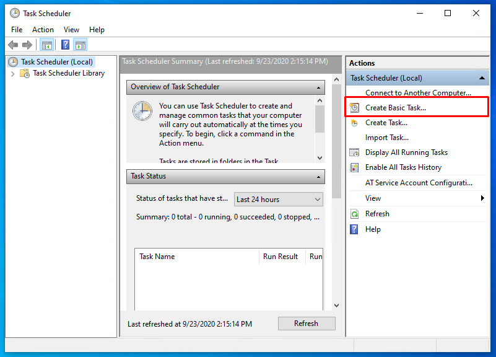Screen dimensions: 496x357
Task: Click the Task Scheduler title bar clock icon
Action: coord(14,13)
